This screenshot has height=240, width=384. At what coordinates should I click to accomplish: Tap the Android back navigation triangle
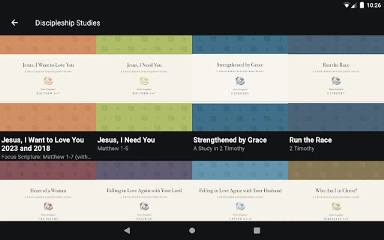127,231
